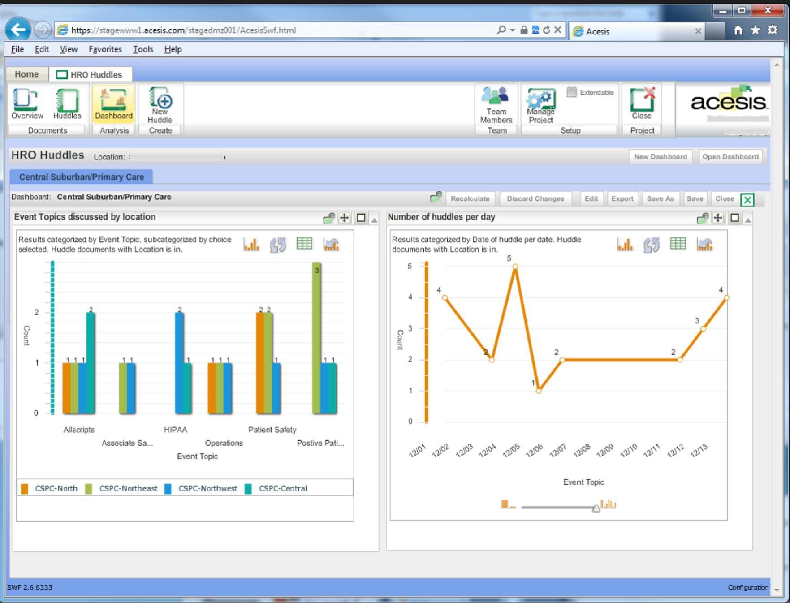
Task: Toggle CSPC-Northeast legend swatch
Action: click(89, 489)
